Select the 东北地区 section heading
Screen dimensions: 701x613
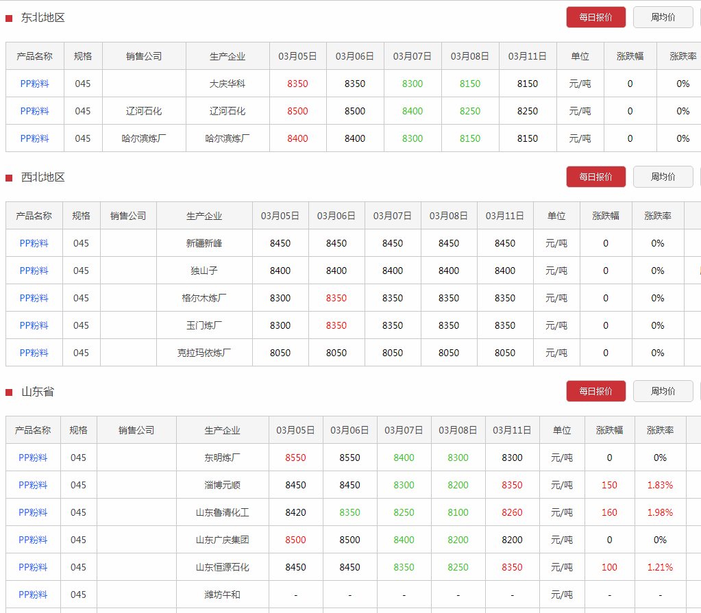(x=43, y=17)
